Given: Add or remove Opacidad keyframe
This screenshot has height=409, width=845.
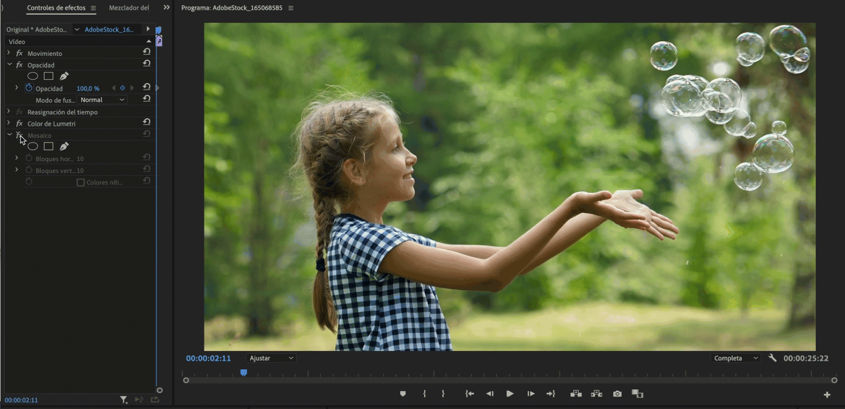Looking at the screenshot, I should click(123, 88).
